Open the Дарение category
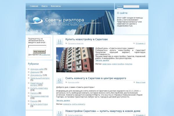The width and height of the screenshot is (174, 116). click(35, 72)
